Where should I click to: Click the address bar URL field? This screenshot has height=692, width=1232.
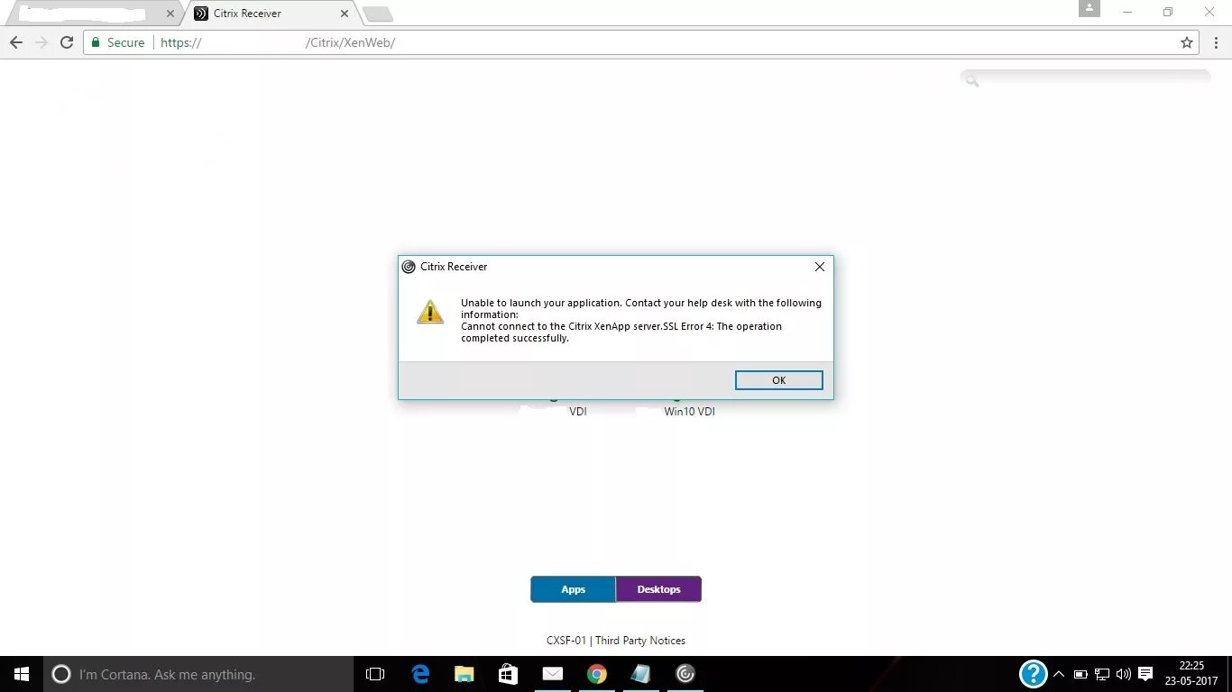pyautogui.click(x=640, y=42)
